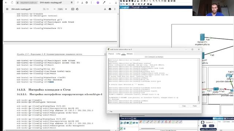
Task: Bookmark the 014-static-routing.pdf page
Action: [x=72, y=3]
